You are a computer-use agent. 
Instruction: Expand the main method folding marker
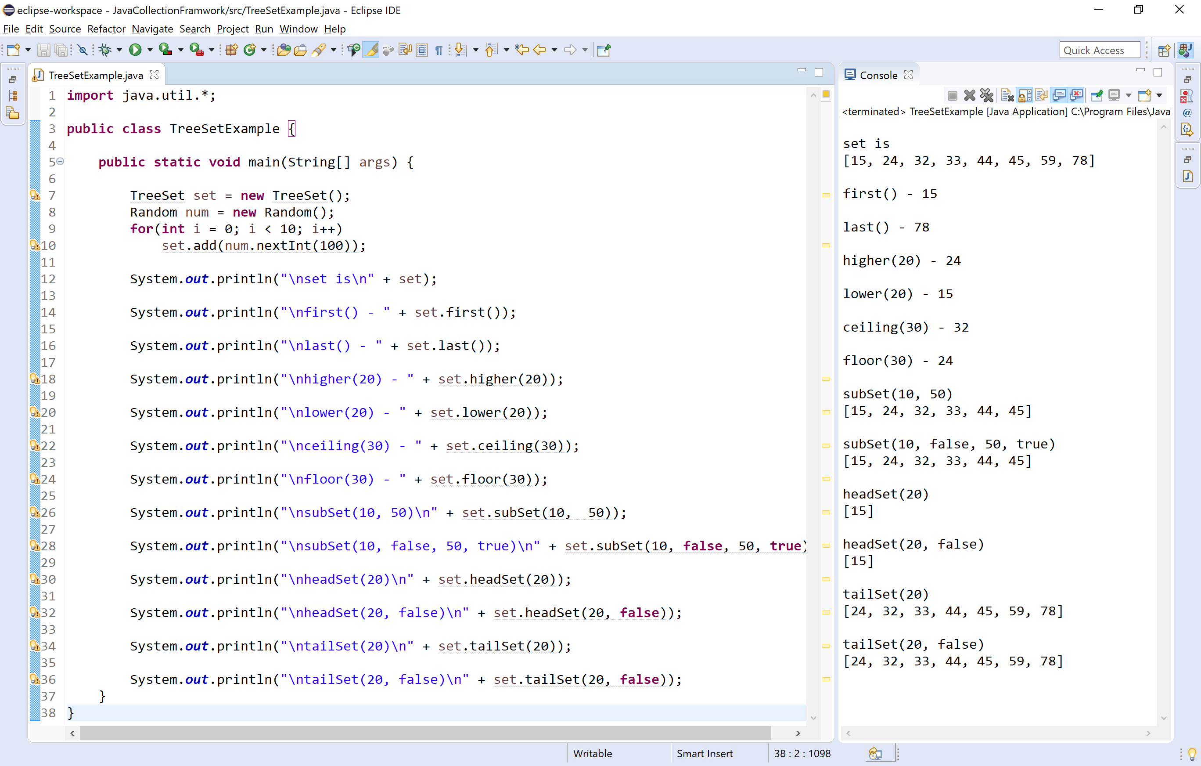click(x=60, y=162)
